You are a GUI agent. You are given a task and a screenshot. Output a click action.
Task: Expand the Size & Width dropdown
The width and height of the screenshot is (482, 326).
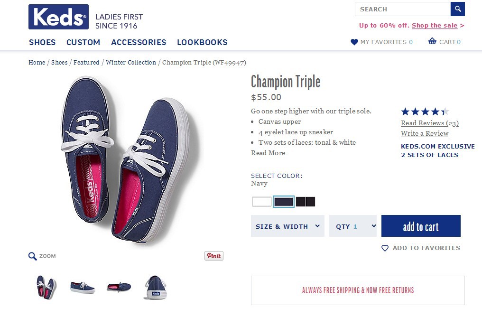pyautogui.click(x=287, y=226)
